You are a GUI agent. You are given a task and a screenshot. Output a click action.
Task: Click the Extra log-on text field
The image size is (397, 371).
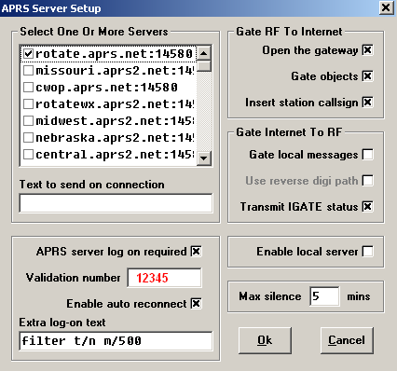coord(116,341)
